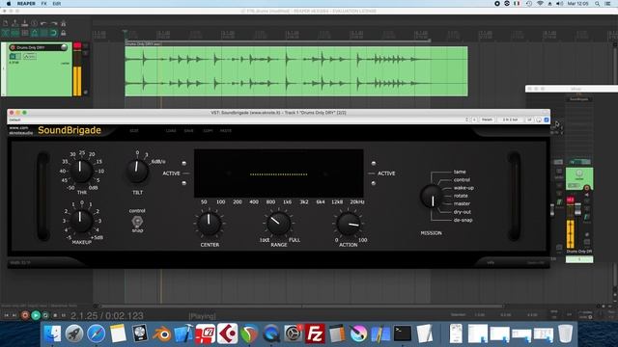Click the Save project toolbar icon
Image resolution: width=618 pixels, height=347 pixels.
24,23
